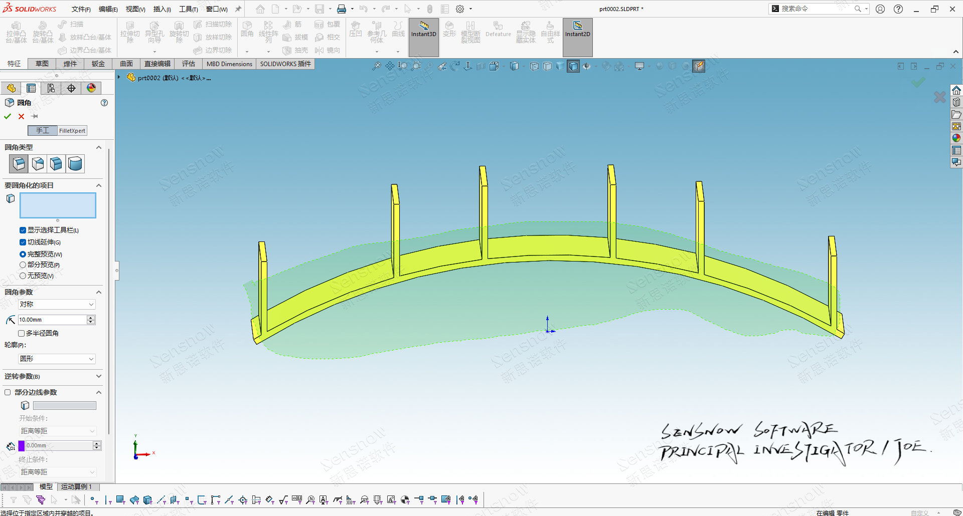This screenshot has width=963, height=516.
Task: Enable the 多半径圆角 multi-radius checkbox
Action: [x=22, y=333]
